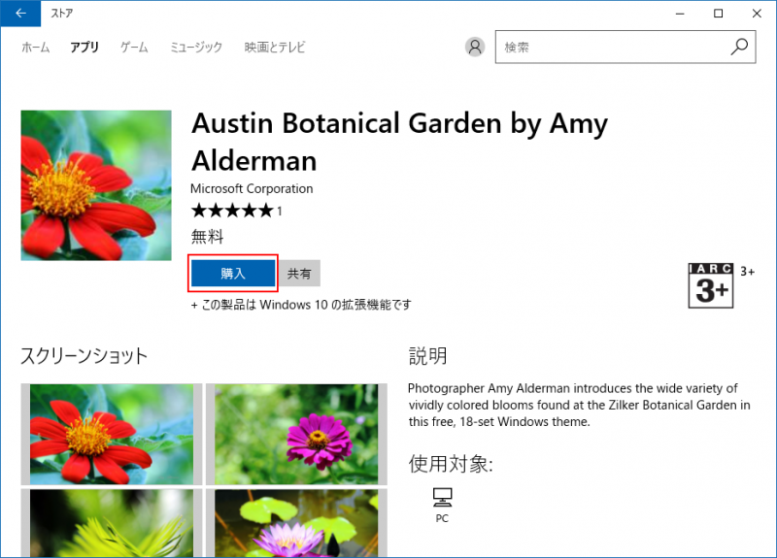Open the yellow-green plant screenshot thumbnail

click(x=111, y=523)
